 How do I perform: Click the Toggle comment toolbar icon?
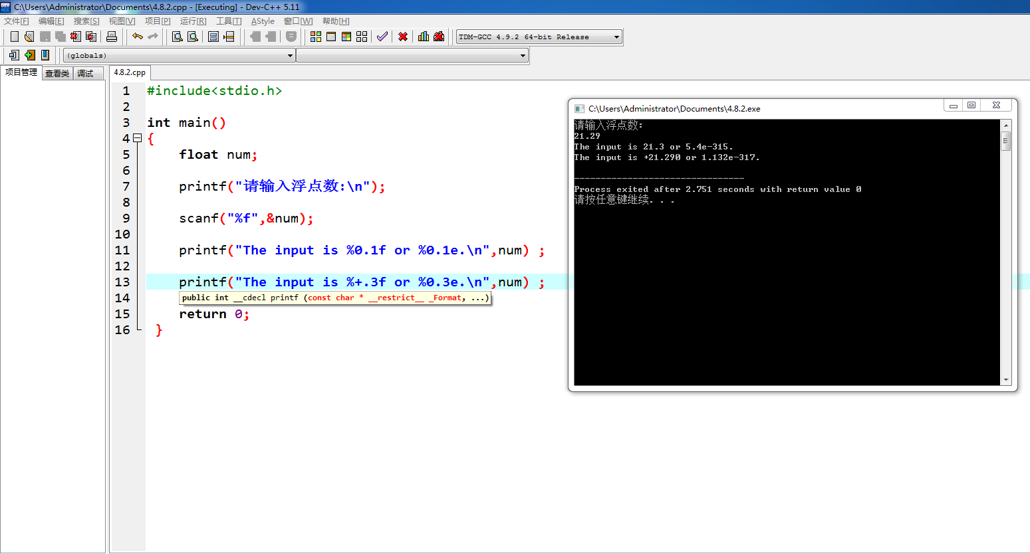click(291, 37)
